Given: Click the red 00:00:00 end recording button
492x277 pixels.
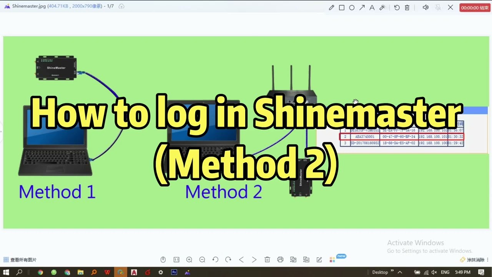Looking at the screenshot, I should coord(475,8).
